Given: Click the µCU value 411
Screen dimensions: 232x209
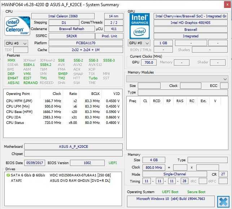Looking at the screenshot, I should click(x=114, y=29).
